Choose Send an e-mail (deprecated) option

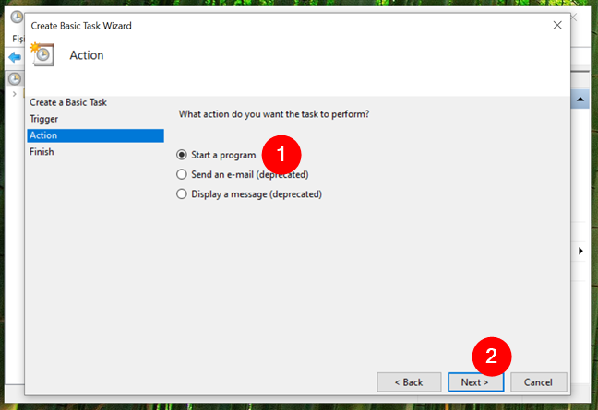tap(182, 174)
